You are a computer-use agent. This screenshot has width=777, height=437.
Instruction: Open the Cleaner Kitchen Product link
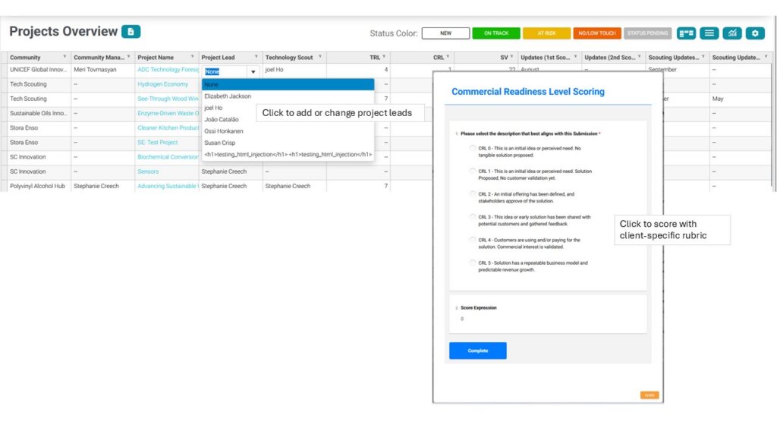168,127
